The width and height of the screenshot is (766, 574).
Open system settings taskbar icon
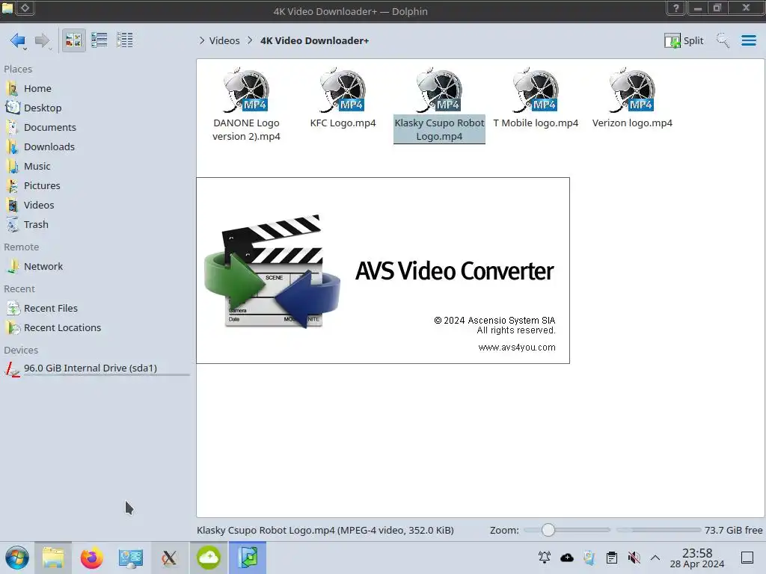(130, 558)
